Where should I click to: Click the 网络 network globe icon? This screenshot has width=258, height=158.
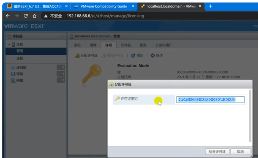pyautogui.click(x=13, y=80)
